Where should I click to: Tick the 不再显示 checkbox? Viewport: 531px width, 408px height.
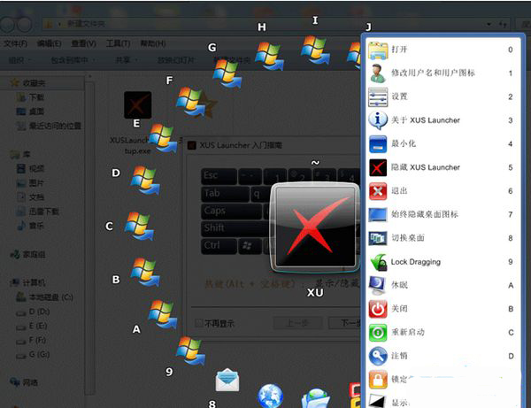(x=199, y=323)
